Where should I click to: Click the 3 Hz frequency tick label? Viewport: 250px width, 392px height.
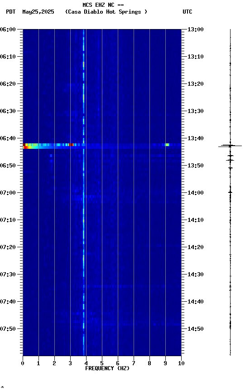(x=70, y=363)
